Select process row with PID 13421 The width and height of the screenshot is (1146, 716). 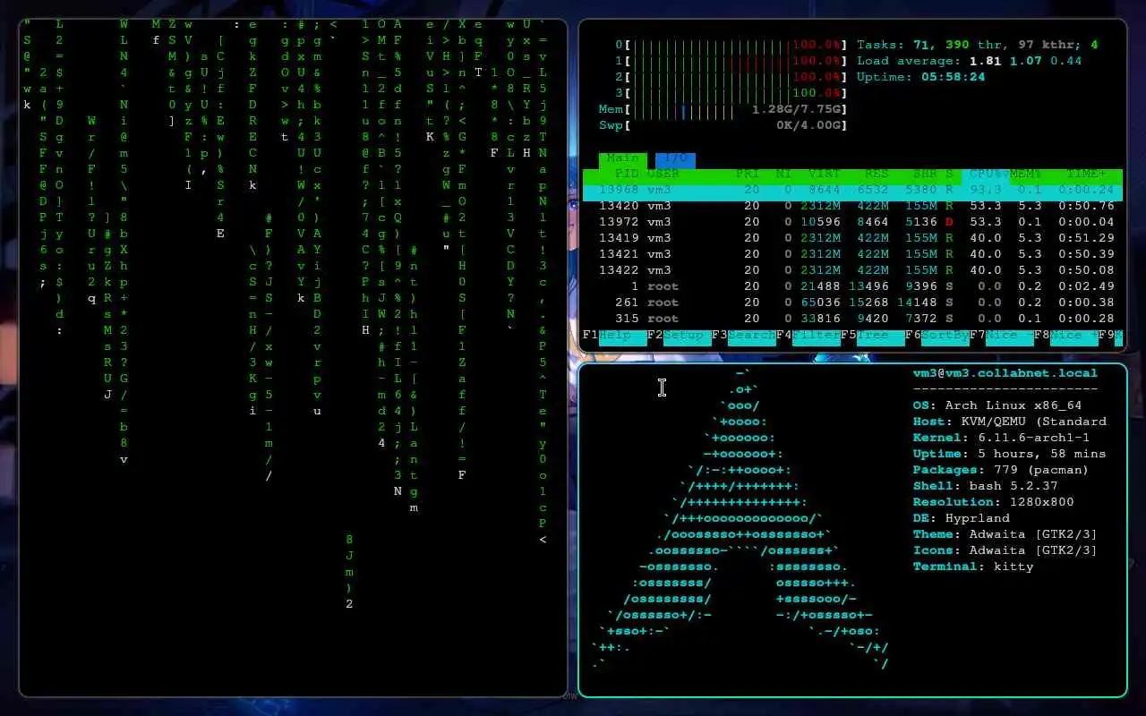(x=852, y=254)
